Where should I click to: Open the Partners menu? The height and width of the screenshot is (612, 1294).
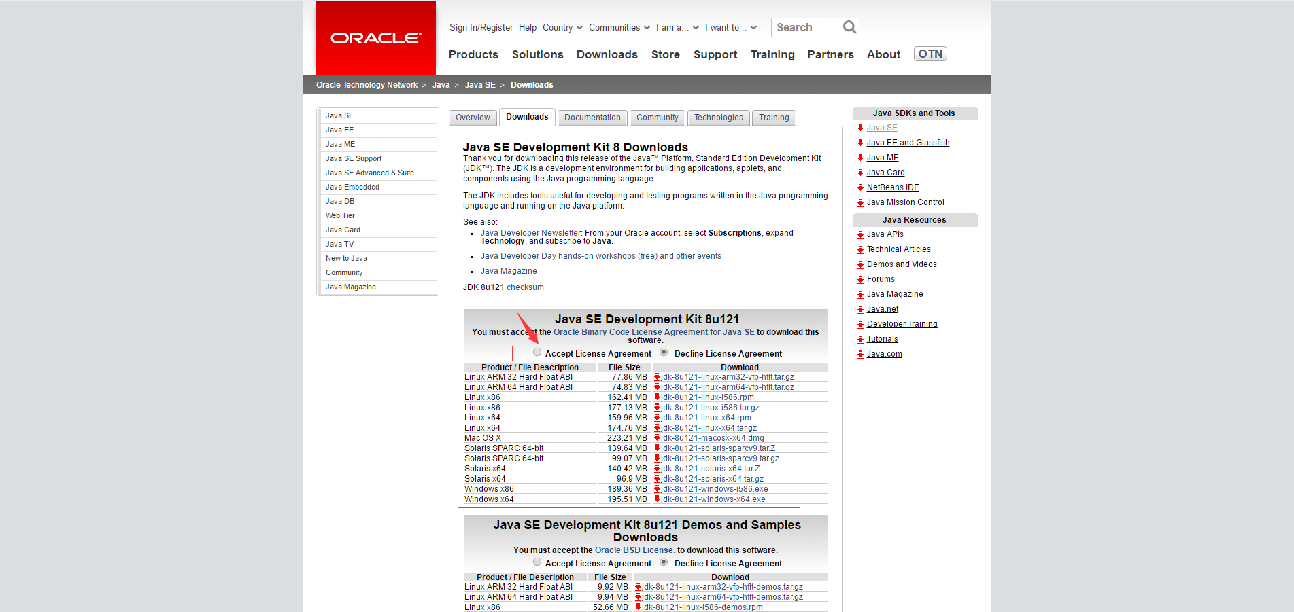(830, 54)
